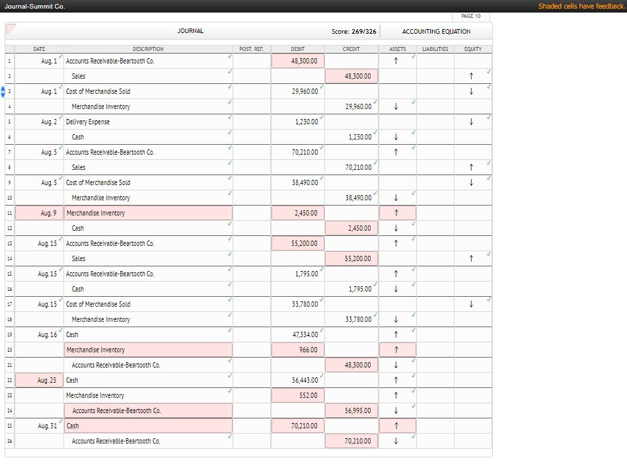Viewport: 627px width, 466px height.
Task: Click the shaded Assets up arrow on row 20
Action: (398, 350)
